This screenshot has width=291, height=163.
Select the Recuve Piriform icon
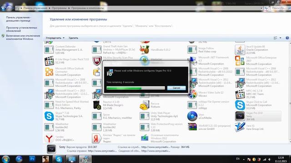pos(145,105)
